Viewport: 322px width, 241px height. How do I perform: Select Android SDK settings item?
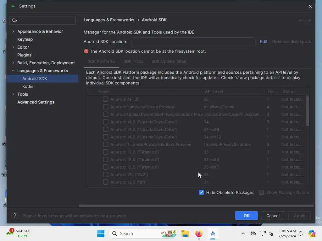click(x=42, y=79)
